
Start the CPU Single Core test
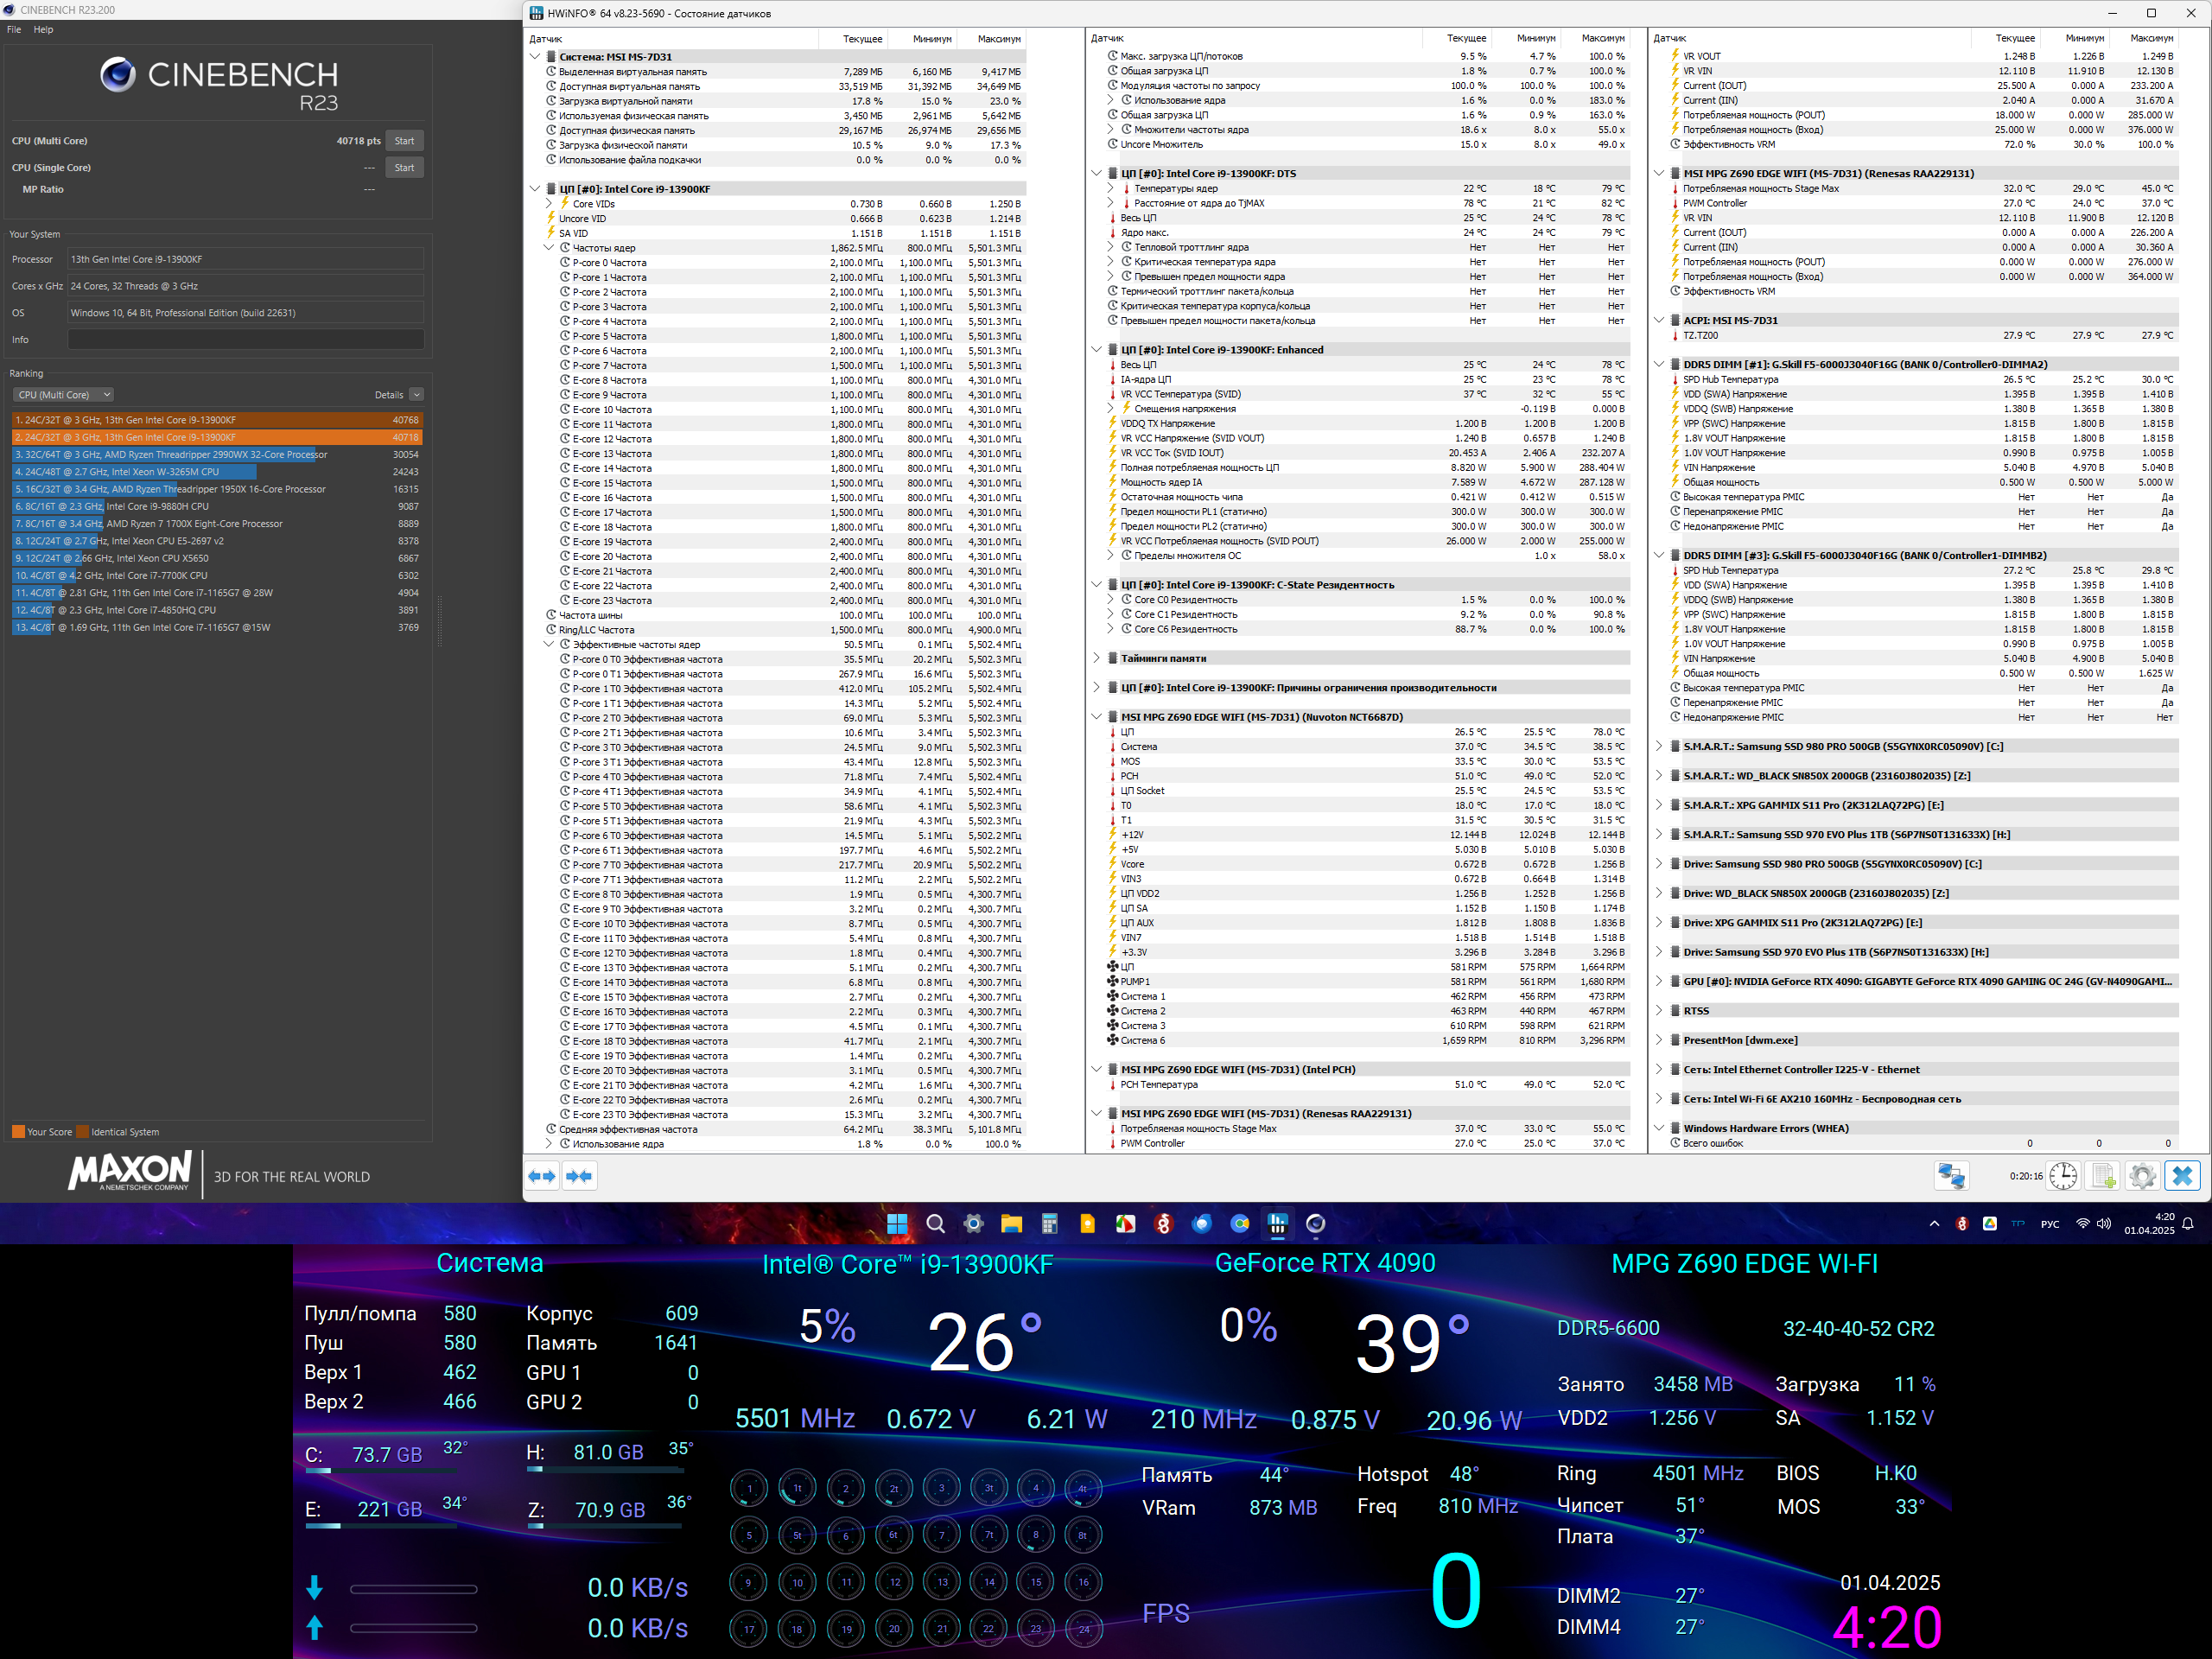[404, 168]
